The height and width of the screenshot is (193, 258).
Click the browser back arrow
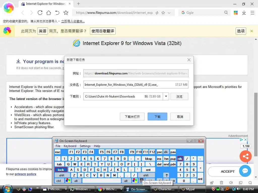(x=23, y=13)
